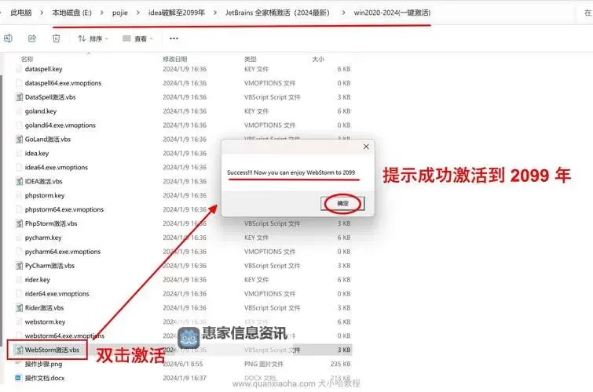Expand chevron before win2020-2024 breadcrumb
Image resolution: width=593 pixels, height=392 pixels.
pos(343,13)
